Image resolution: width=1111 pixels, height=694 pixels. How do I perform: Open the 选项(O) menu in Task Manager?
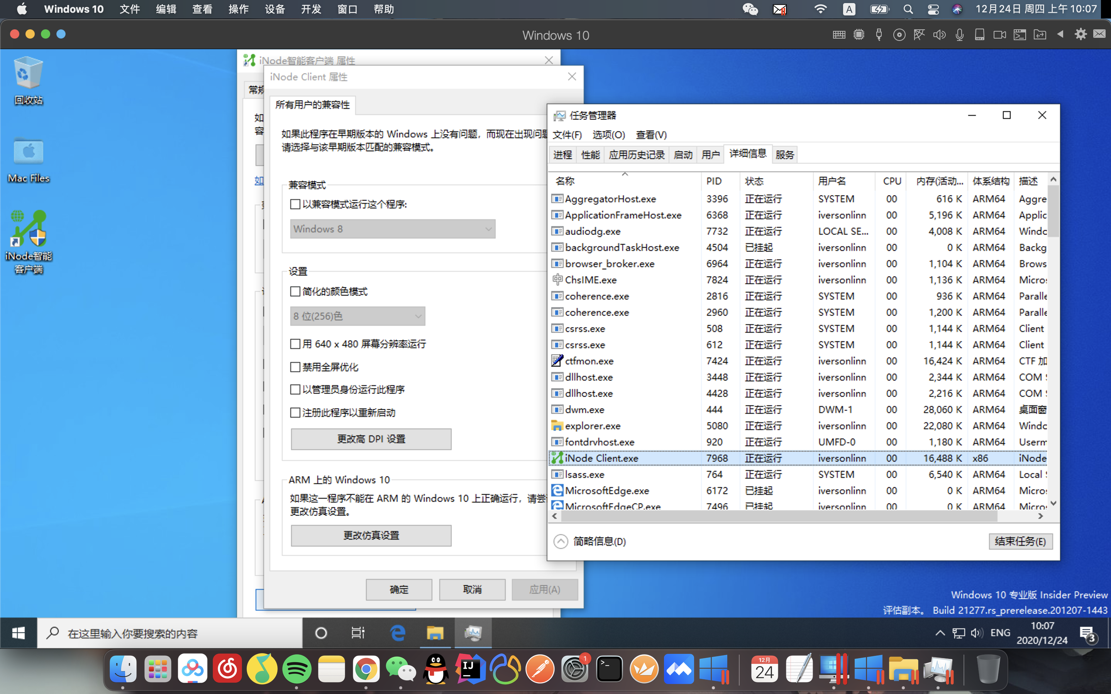coord(608,135)
